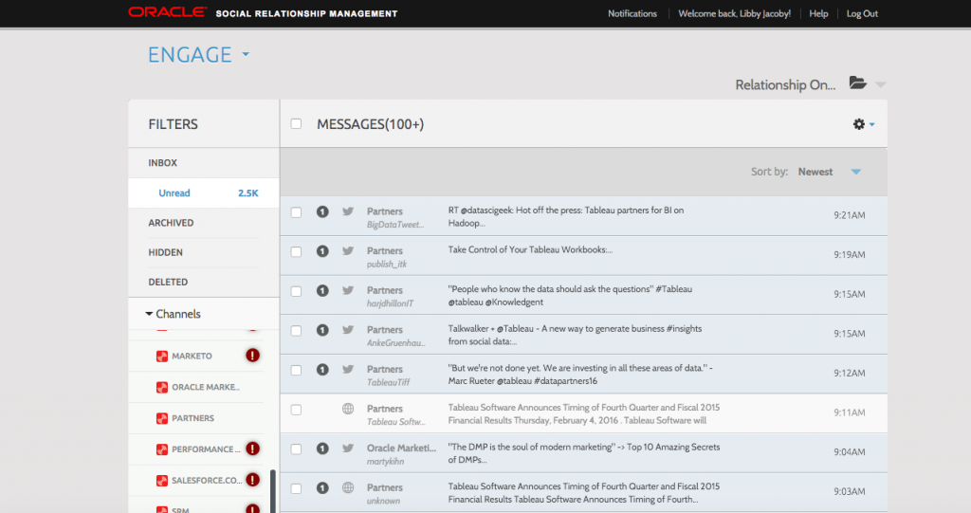The image size is (971, 513).
Task: Open the folder icon next to Relationship On...
Action: click(858, 83)
